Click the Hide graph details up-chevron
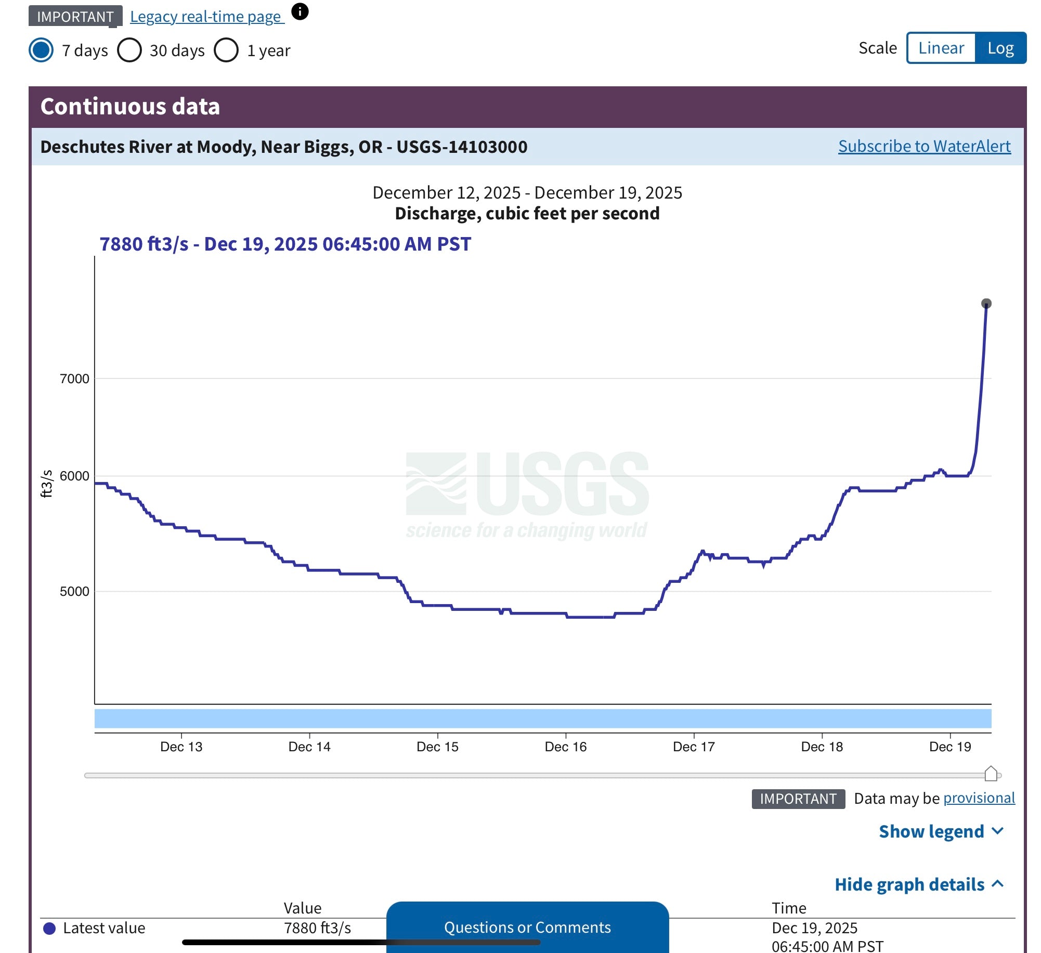1041x953 pixels. 997,884
